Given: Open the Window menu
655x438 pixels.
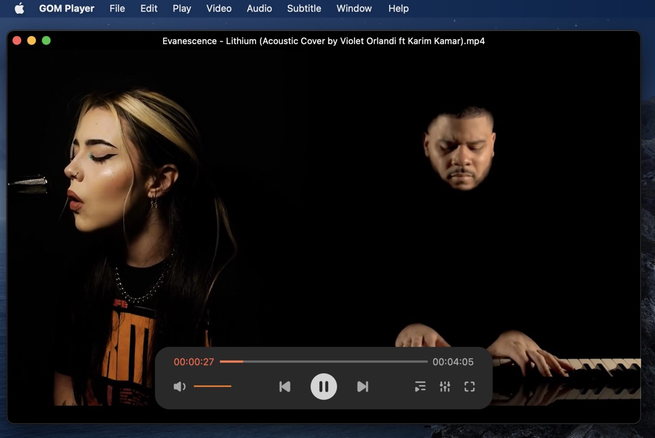Looking at the screenshot, I should [354, 8].
